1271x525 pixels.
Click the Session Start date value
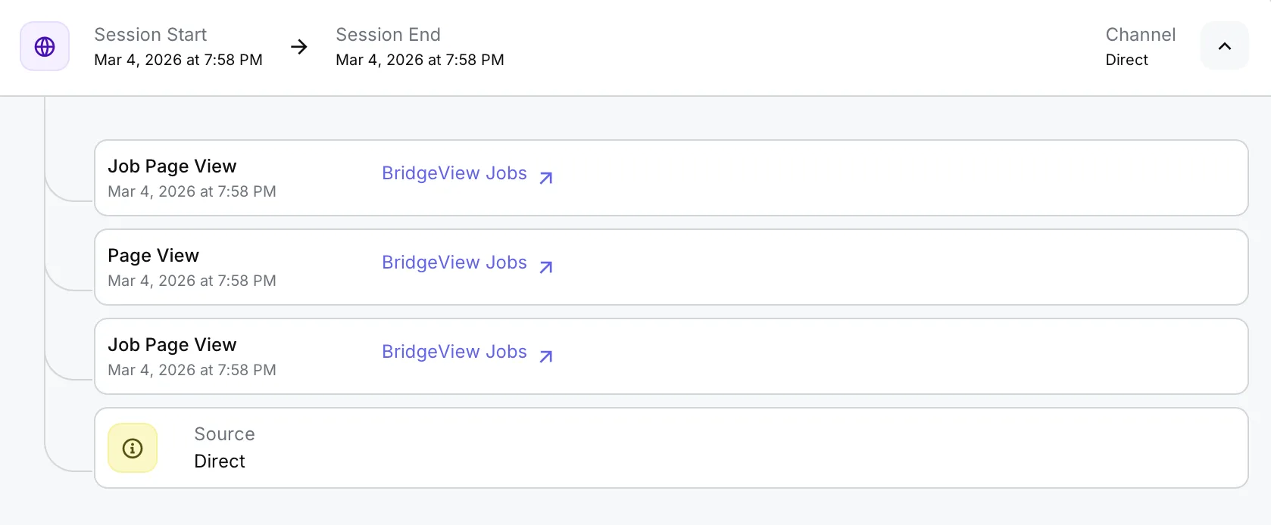178,60
